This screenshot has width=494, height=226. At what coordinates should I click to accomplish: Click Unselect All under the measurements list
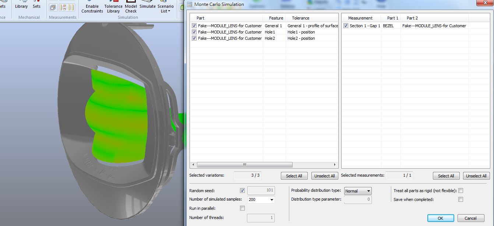476,176
